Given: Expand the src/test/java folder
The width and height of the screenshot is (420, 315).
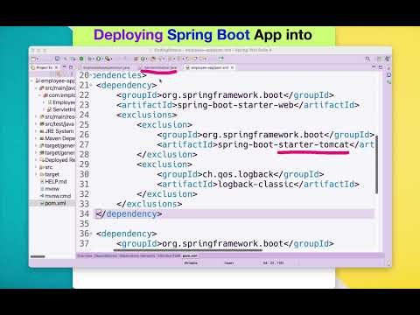Looking at the screenshot, I should pyautogui.click(x=36, y=124).
